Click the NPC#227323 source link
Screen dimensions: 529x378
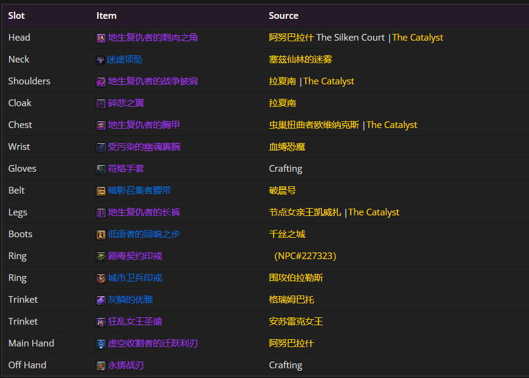coord(305,256)
